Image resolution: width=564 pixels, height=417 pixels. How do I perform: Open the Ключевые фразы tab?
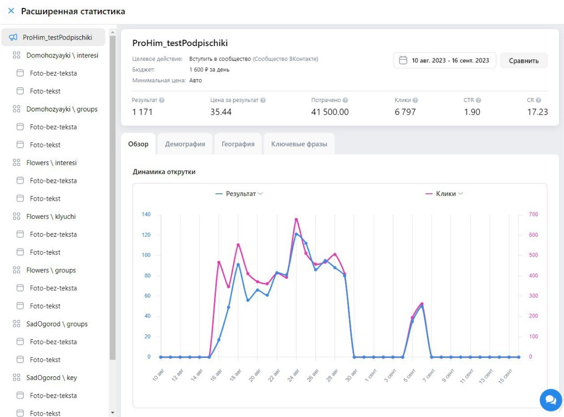tap(299, 144)
